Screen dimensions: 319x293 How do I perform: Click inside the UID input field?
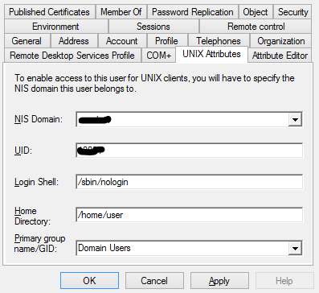pyautogui.click(x=190, y=151)
